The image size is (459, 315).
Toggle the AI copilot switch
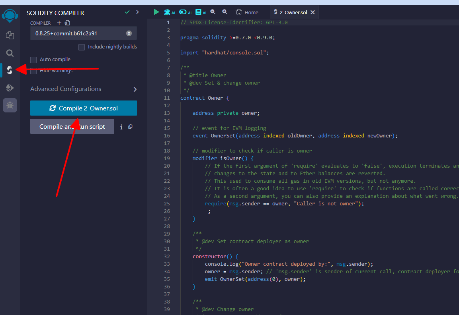coord(183,12)
